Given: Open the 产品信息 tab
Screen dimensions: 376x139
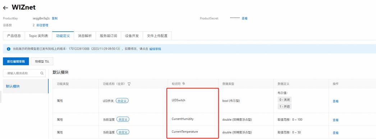Looking at the screenshot, I should click(14, 36).
